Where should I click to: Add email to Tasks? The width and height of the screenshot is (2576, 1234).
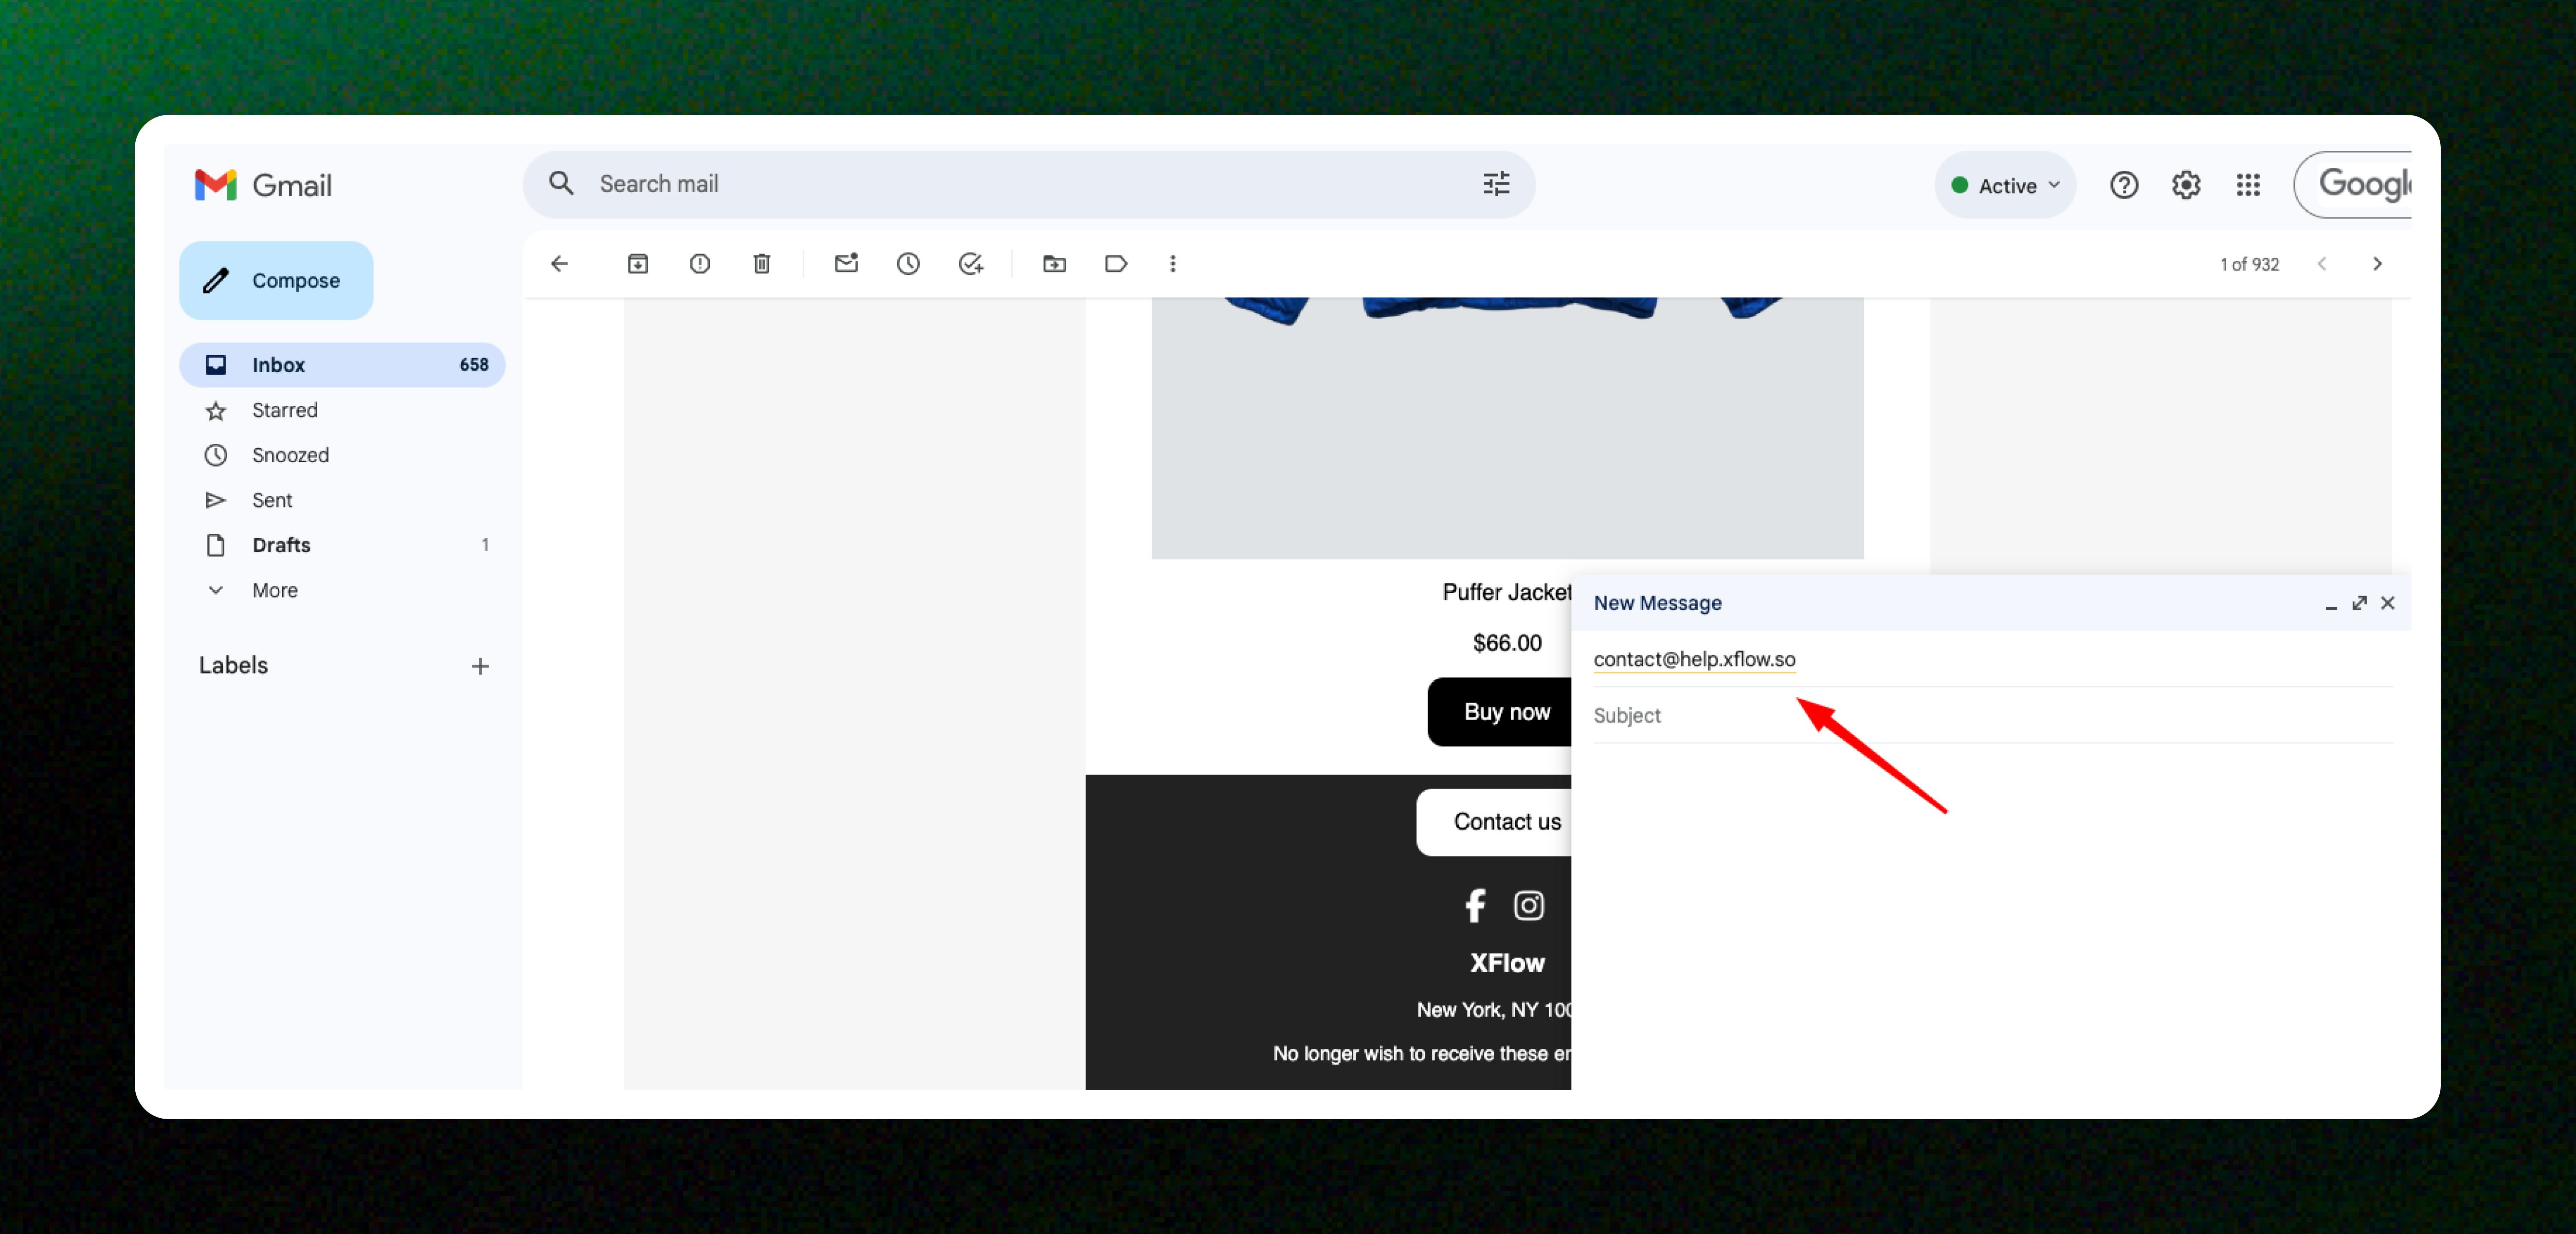pos(971,264)
